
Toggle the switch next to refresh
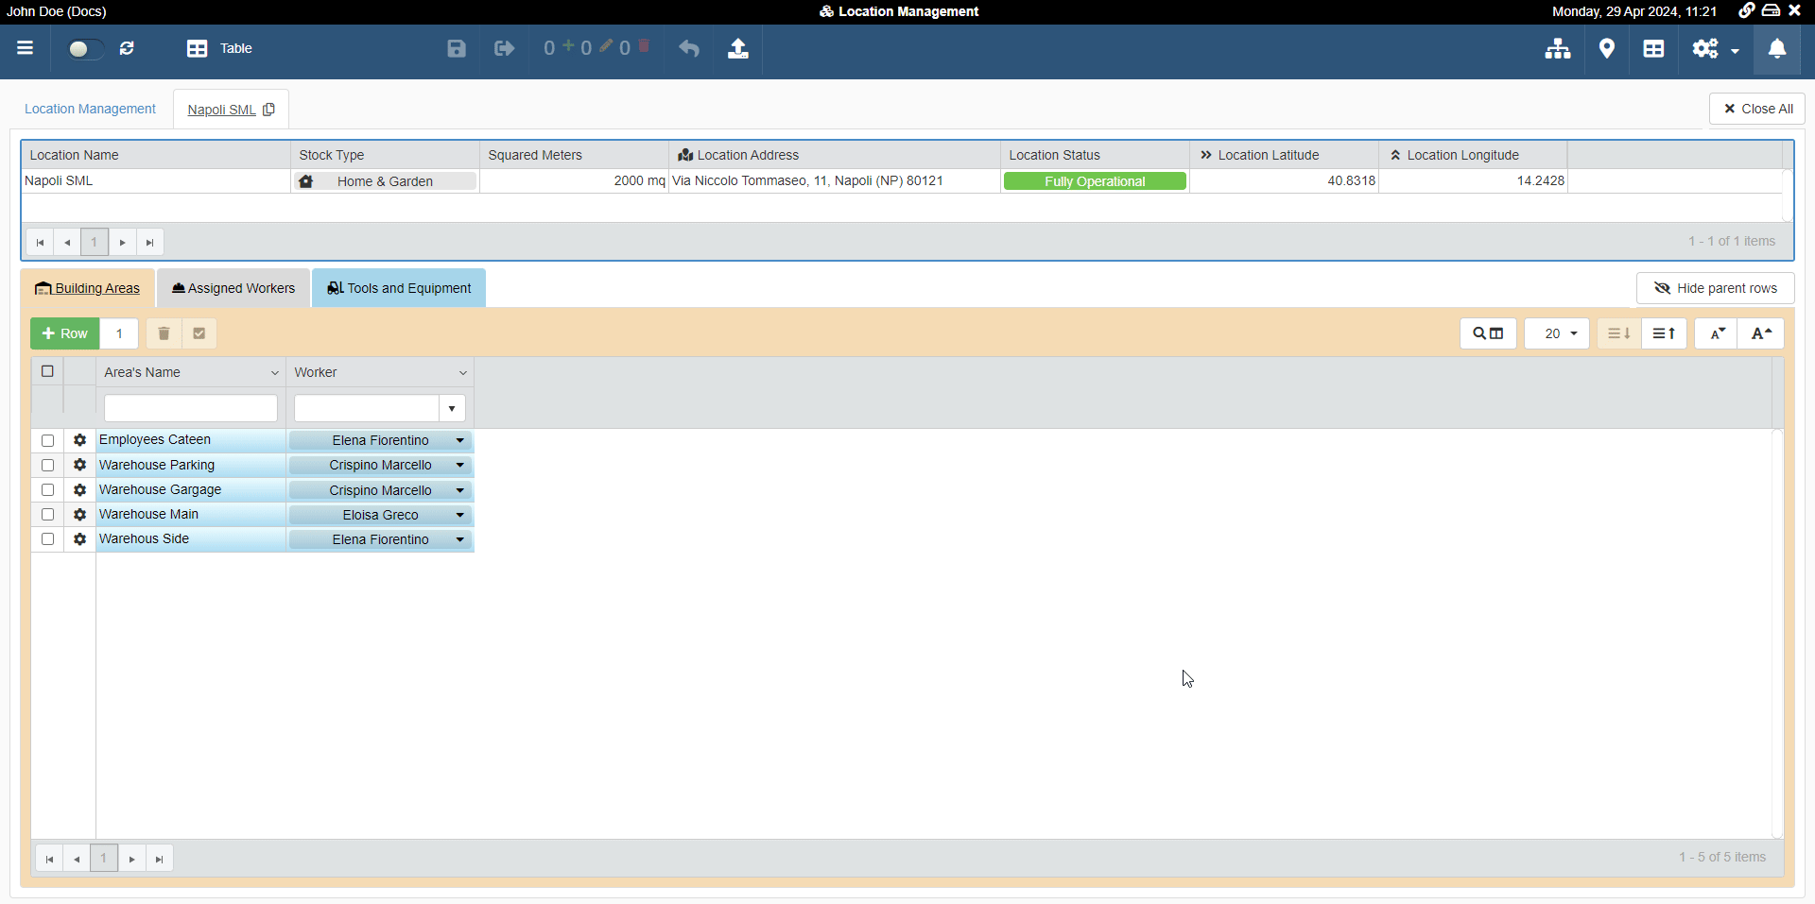pyautogui.click(x=83, y=48)
